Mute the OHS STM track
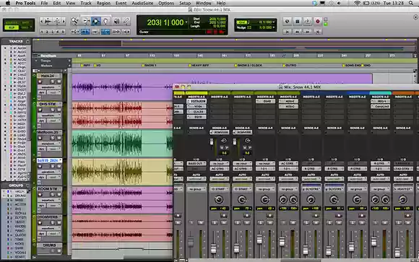 (x=59, y=110)
